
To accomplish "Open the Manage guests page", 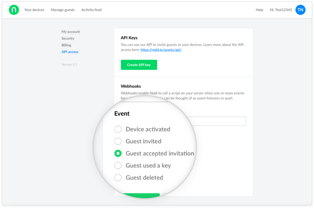I will (63, 10).
